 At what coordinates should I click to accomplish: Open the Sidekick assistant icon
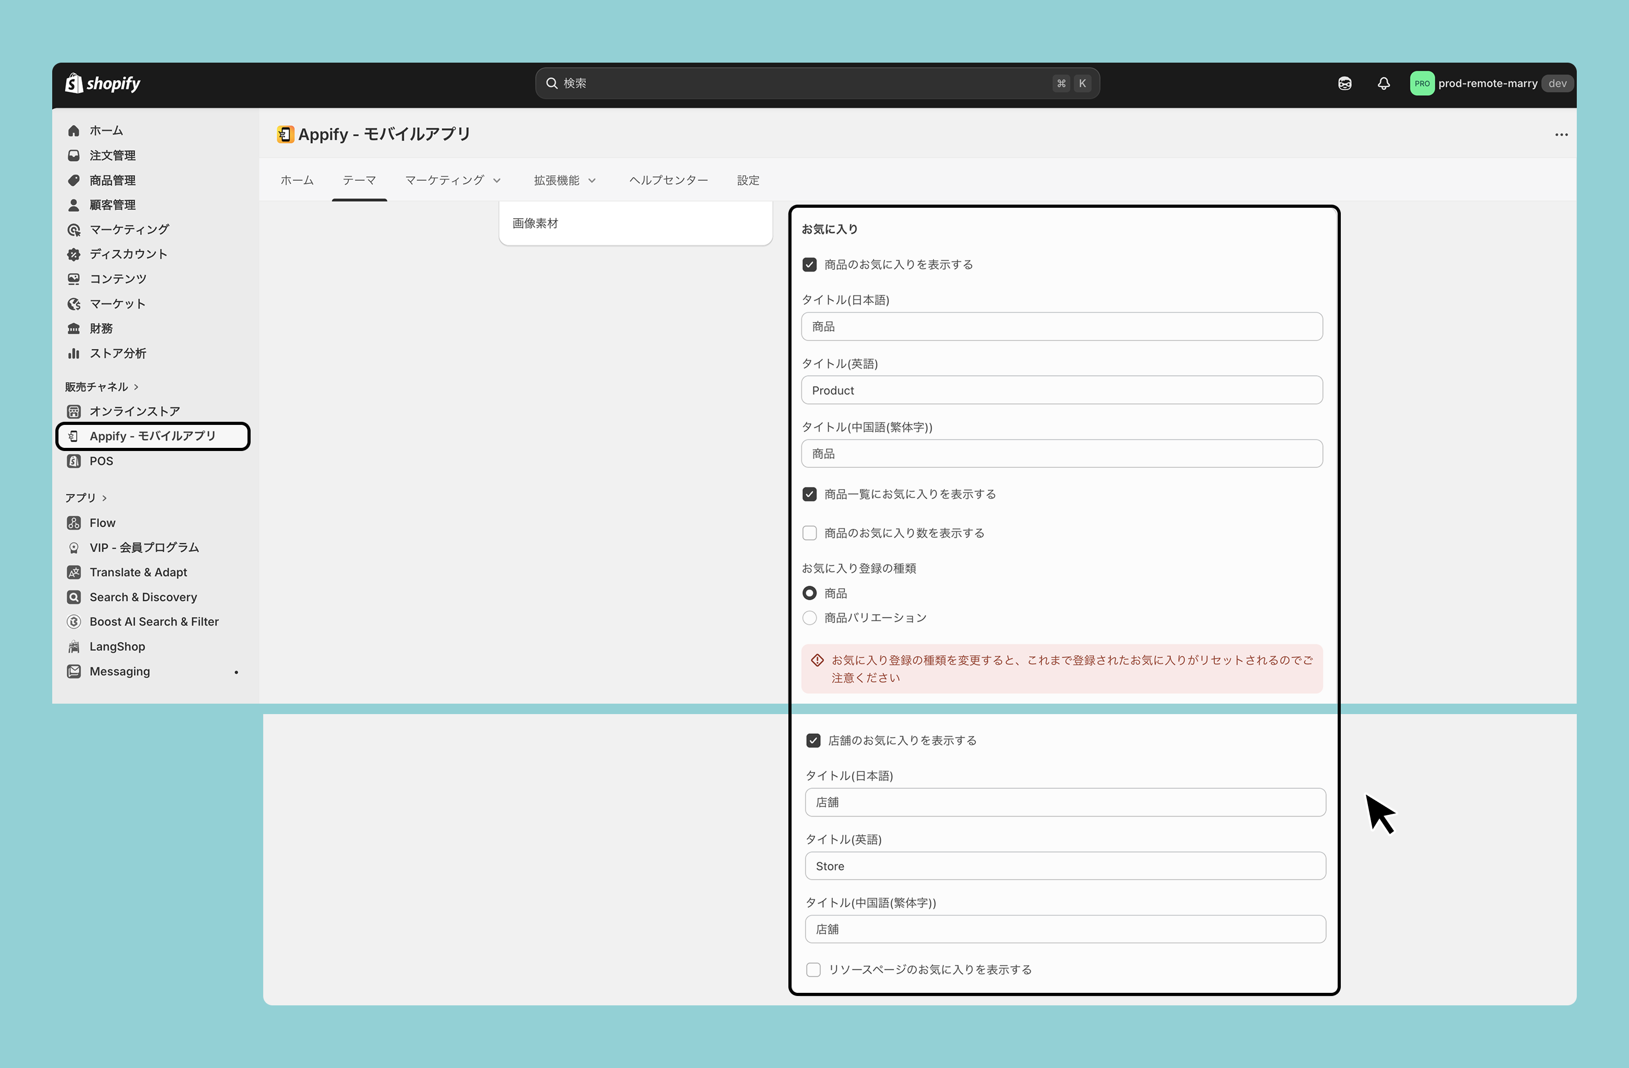(1344, 84)
